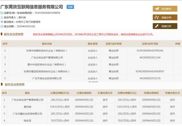Click the 认缴出资方式 column header
Image resolution: width=182 pixels, height=126 pixels.
coord(105,93)
